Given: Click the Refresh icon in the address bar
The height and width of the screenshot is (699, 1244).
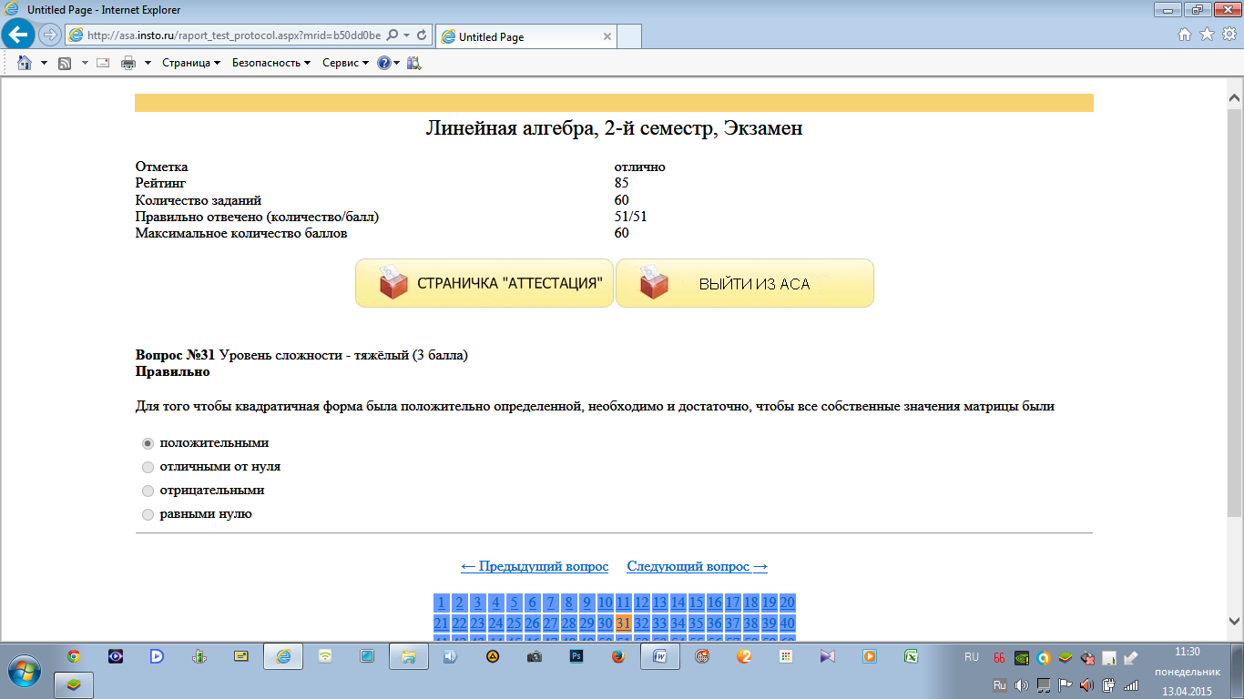Looking at the screenshot, I should click(422, 35).
